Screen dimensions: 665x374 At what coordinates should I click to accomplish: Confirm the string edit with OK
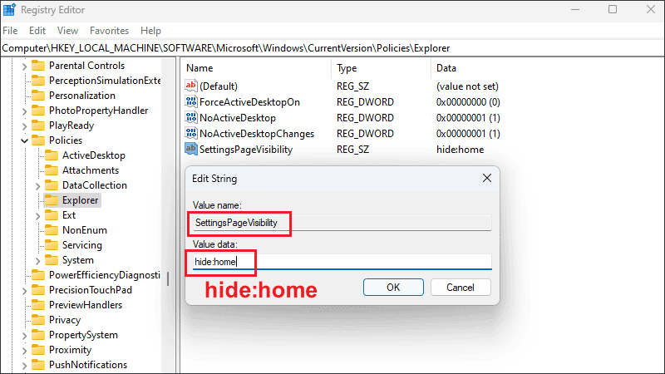tap(393, 287)
